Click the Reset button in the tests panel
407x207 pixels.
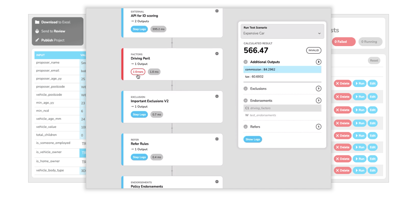pos(374,60)
